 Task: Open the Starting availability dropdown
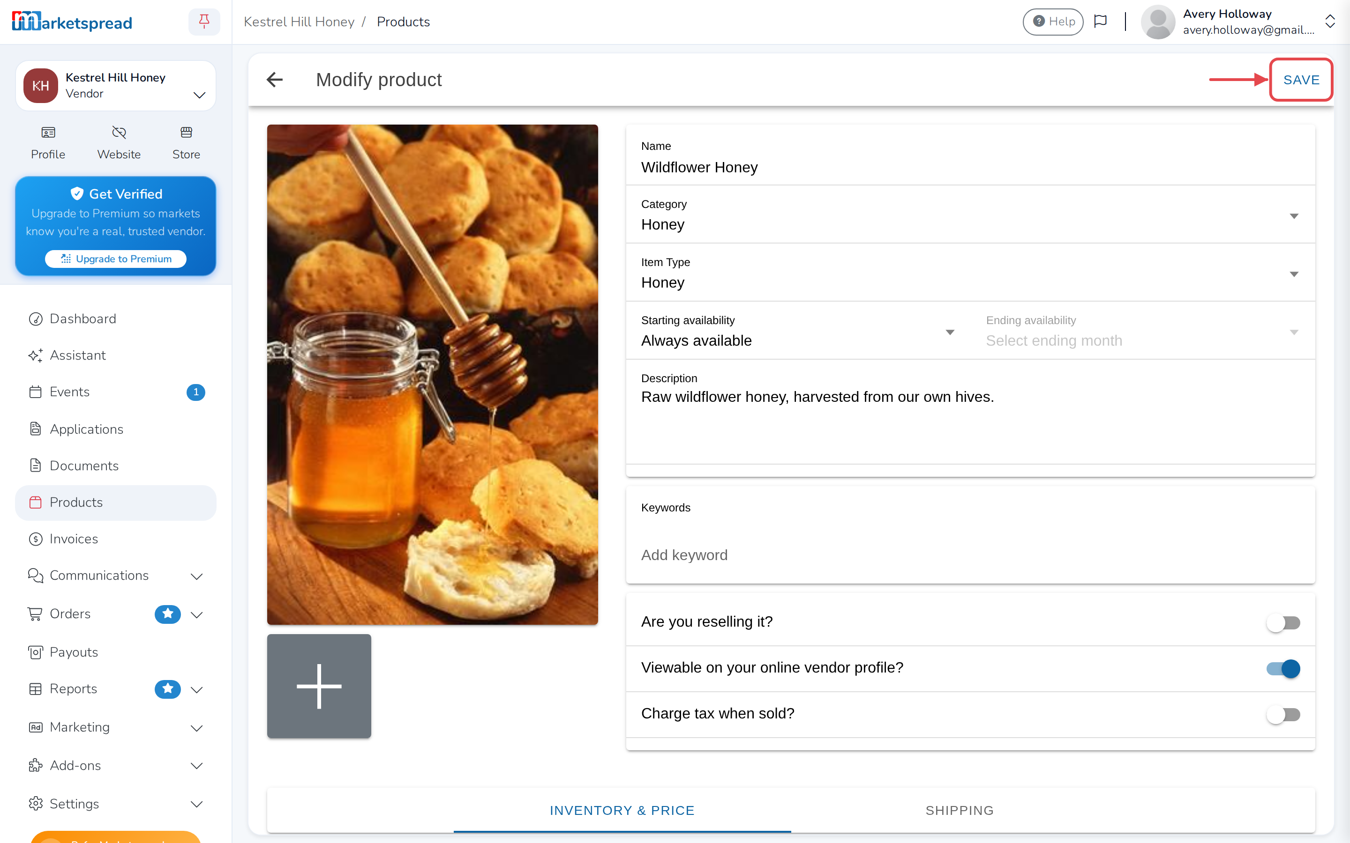[798, 331]
